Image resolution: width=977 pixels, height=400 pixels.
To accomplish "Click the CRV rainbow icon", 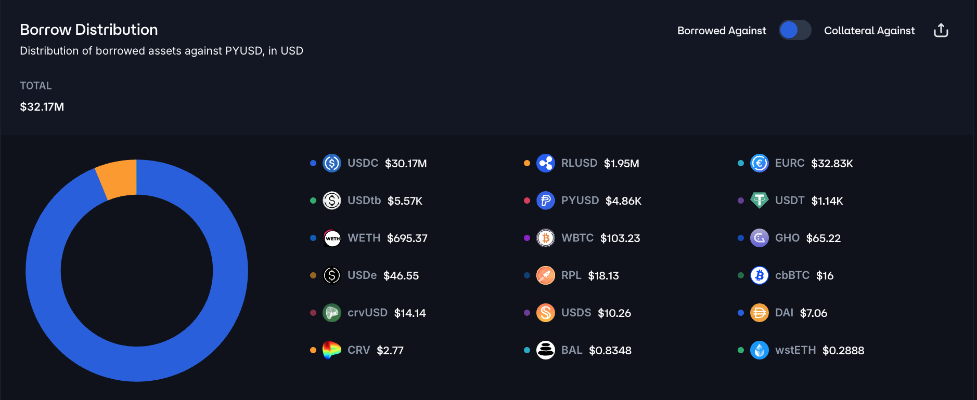I will (332, 350).
